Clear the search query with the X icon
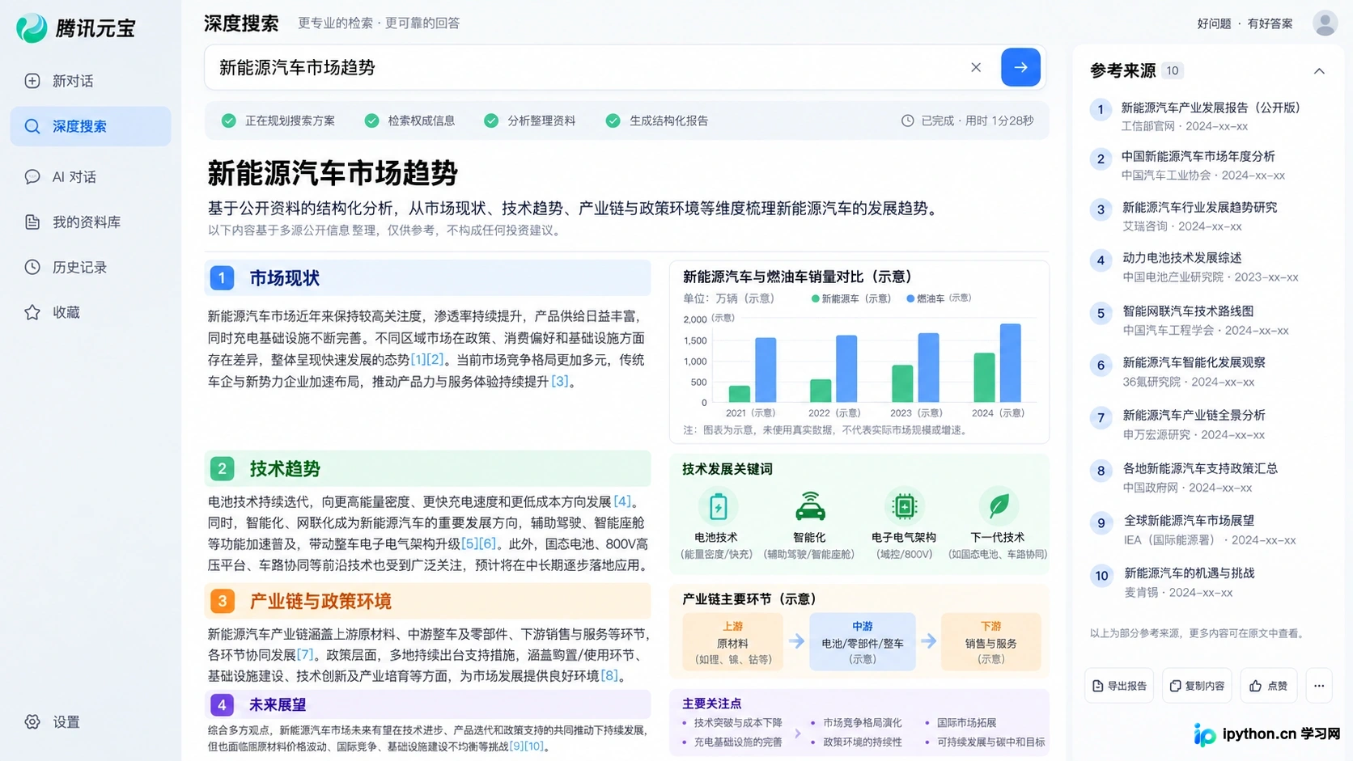Image resolution: width=1353 pixels, height=761 pixels. click(x=976, y=67)
